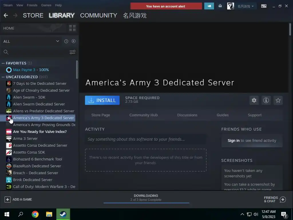Click the forward navigation arrow
The width and height of the screenshot is (293, 220).
click(x=15, y=15)
